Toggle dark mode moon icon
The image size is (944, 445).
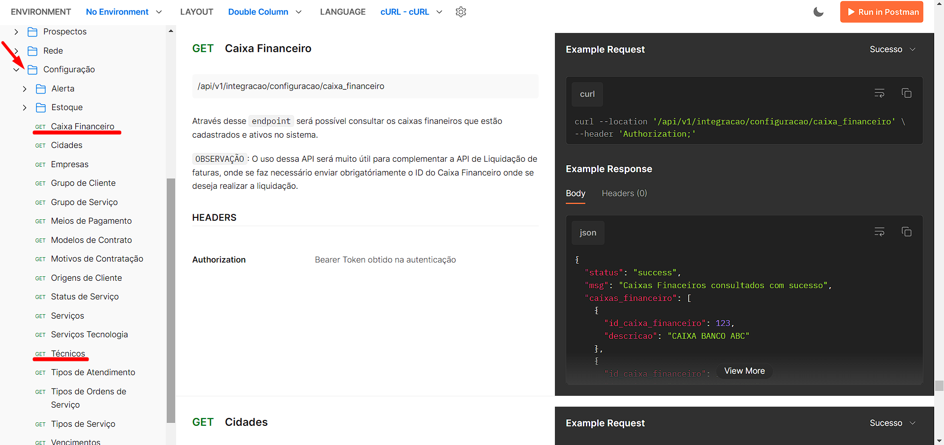[x=819, y=12]
